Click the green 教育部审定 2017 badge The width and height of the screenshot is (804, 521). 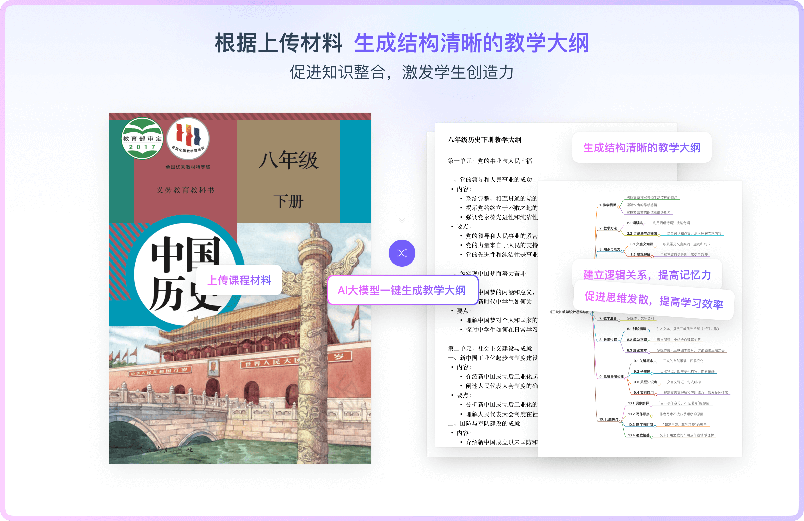coord(142,138)
